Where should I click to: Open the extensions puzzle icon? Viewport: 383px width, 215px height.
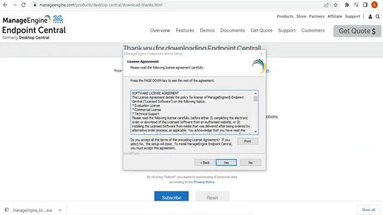tap(347, 5)
